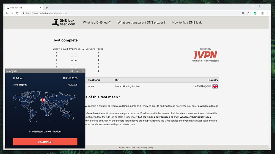The image size is (275, 154).
Task: Select the DNS leak test tab
Action: [x=24, y=8]
